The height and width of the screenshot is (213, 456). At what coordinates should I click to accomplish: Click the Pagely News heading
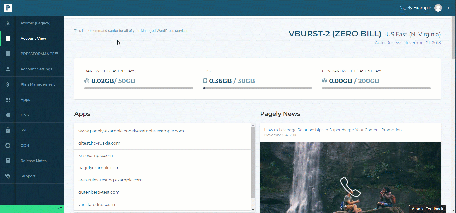[280, 114]
